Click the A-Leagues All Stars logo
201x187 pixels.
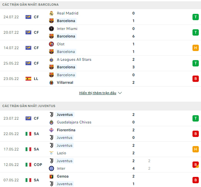click(51, 60)
